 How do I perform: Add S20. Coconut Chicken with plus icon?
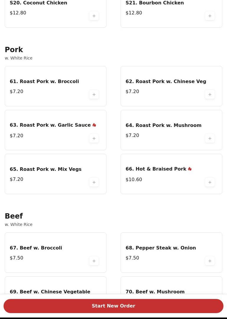click(94, 16)
